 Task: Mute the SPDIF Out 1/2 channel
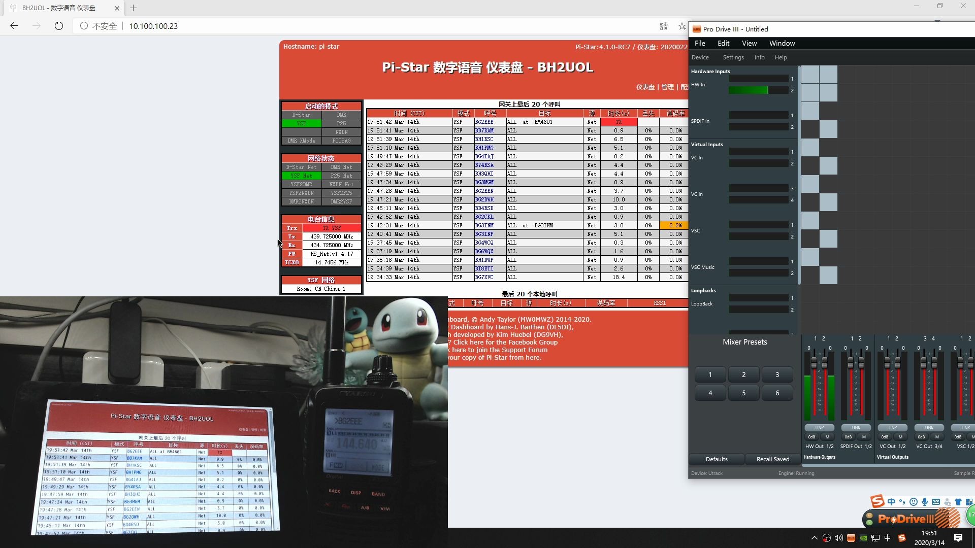click(x=864, y=437)
